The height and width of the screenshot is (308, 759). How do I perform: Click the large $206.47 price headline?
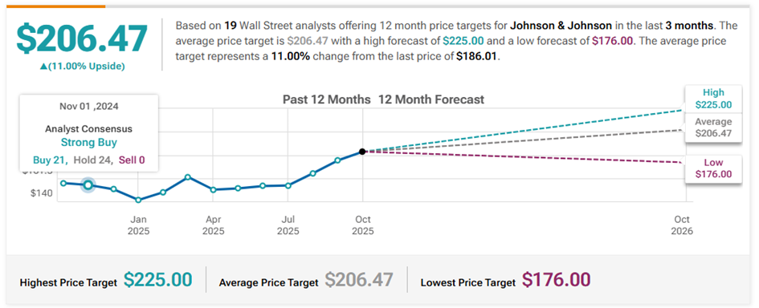[82, 38]
